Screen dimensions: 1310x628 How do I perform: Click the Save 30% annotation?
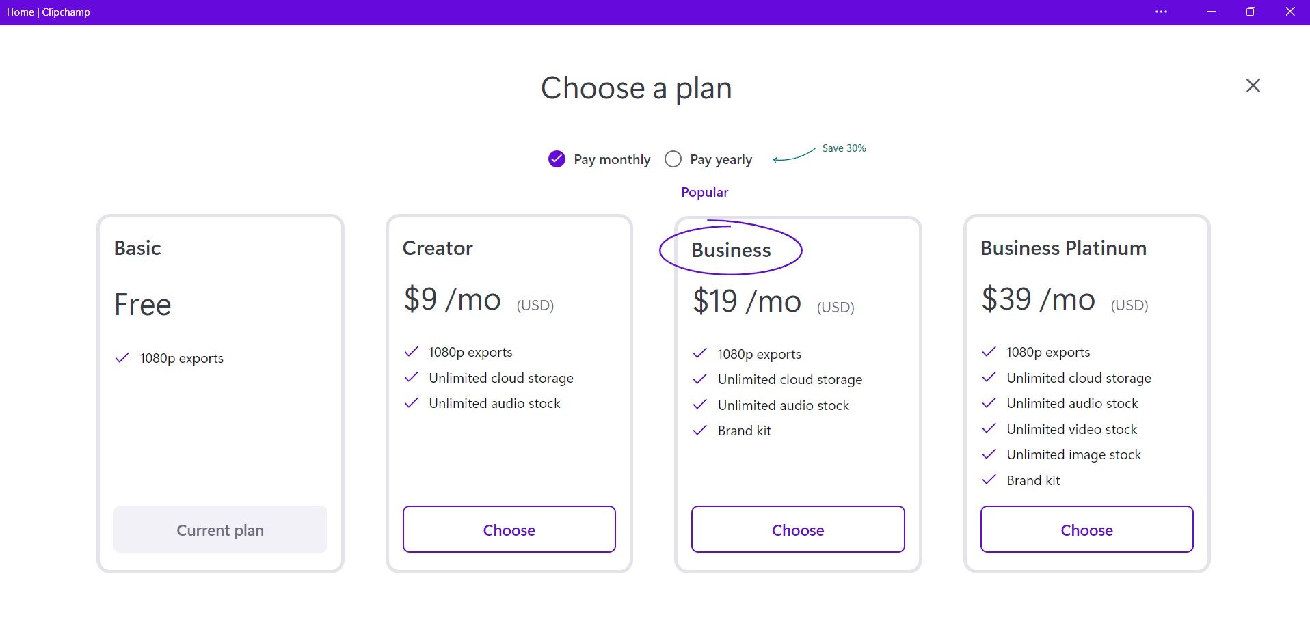pyautogui.click(x=844, y=148)
